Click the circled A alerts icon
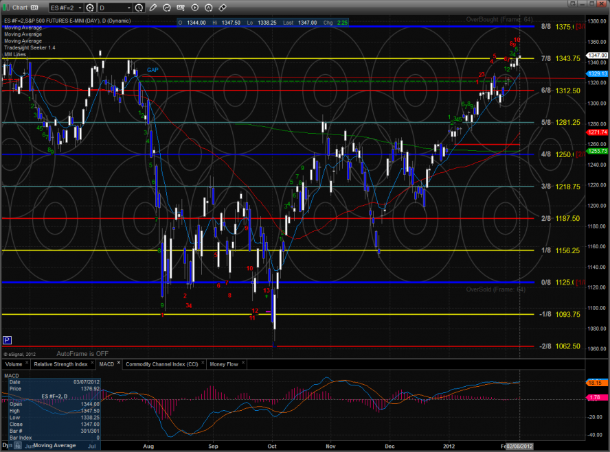This screenshot has width=610, height=452. (209, 8)
